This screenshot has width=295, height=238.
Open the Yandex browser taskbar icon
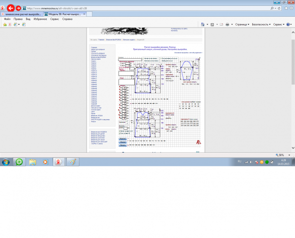pyautogui.click(x=58, y=161)
